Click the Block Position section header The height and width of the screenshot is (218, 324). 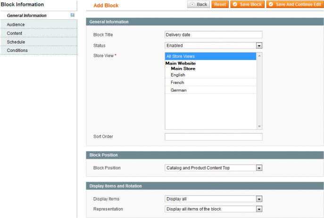tap(205, 155)
